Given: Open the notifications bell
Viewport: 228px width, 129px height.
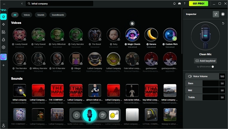Looking at the screenshot, I should click(x=174, y=4).
